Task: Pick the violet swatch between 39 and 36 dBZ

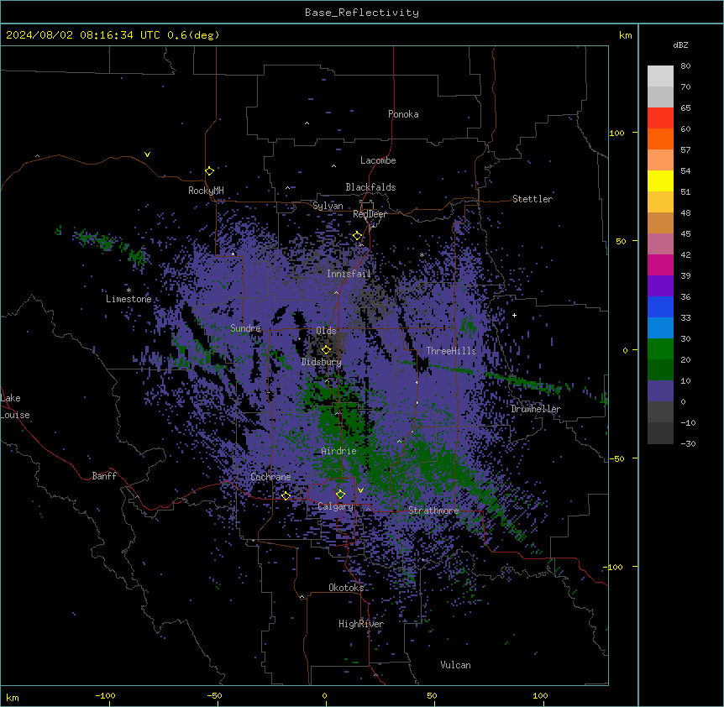Action: 660,286
